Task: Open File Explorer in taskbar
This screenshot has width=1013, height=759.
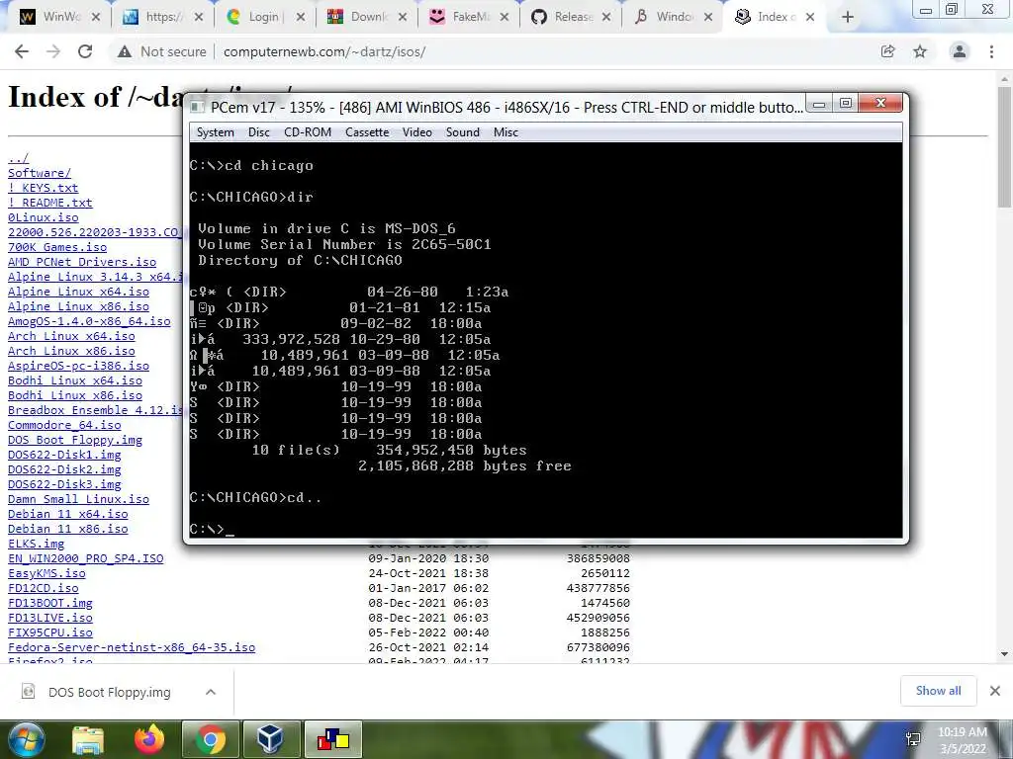Action: tap(88, 739)
